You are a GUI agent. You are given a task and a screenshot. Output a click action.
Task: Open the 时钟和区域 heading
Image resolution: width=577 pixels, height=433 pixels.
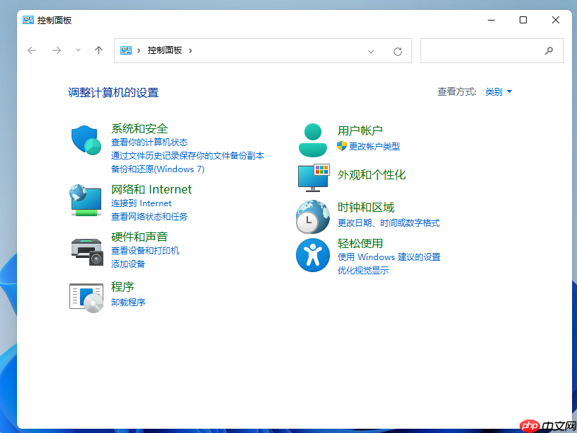pyautogui.click(x=366, y=208)
